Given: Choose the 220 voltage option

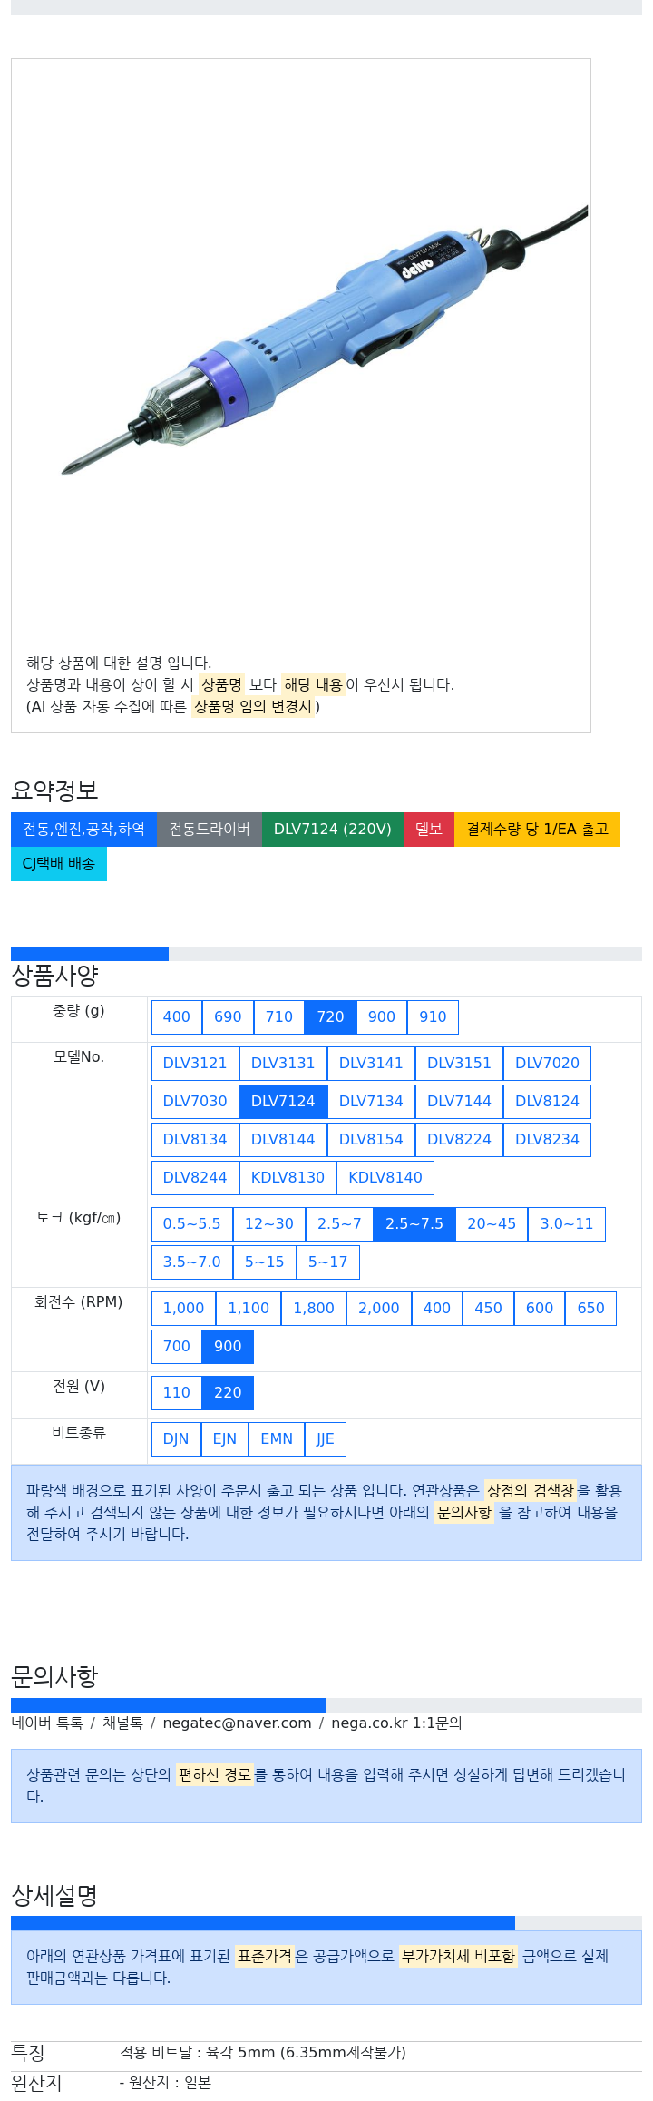Looking at the screenshot, I should pos(228,1393).
